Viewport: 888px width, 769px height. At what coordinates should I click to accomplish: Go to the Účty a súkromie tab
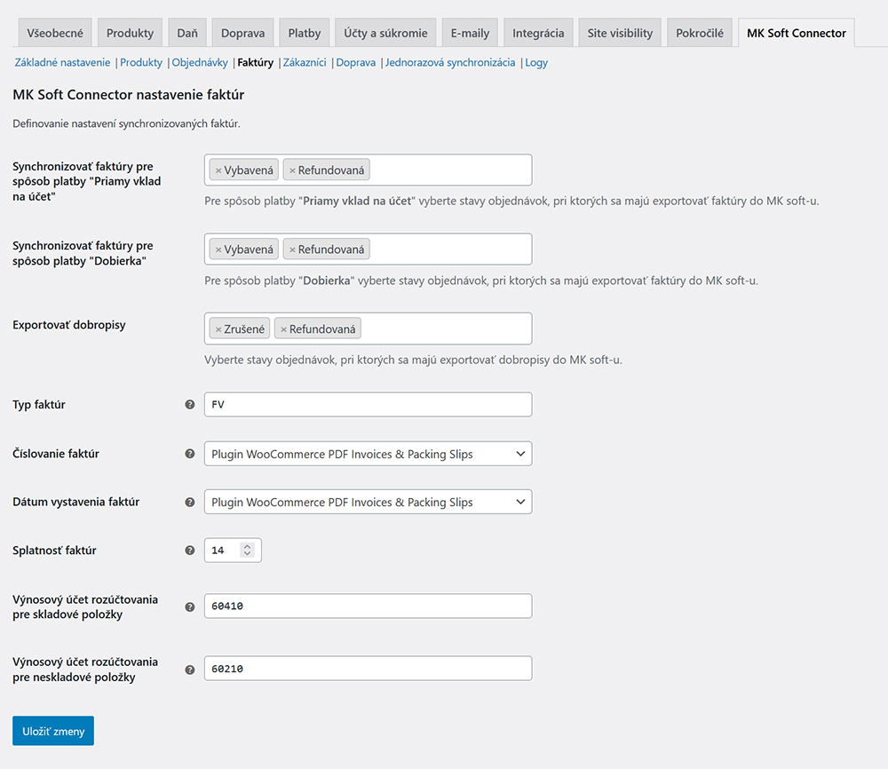click(x=385, y=34)
